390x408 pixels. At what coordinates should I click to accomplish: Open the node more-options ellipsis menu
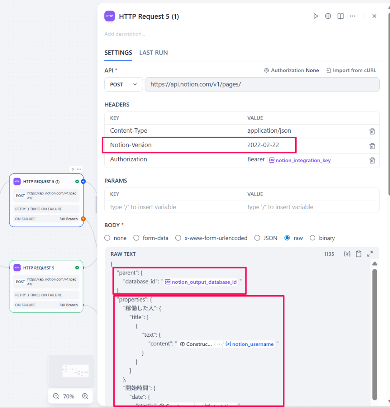(353, 16)
